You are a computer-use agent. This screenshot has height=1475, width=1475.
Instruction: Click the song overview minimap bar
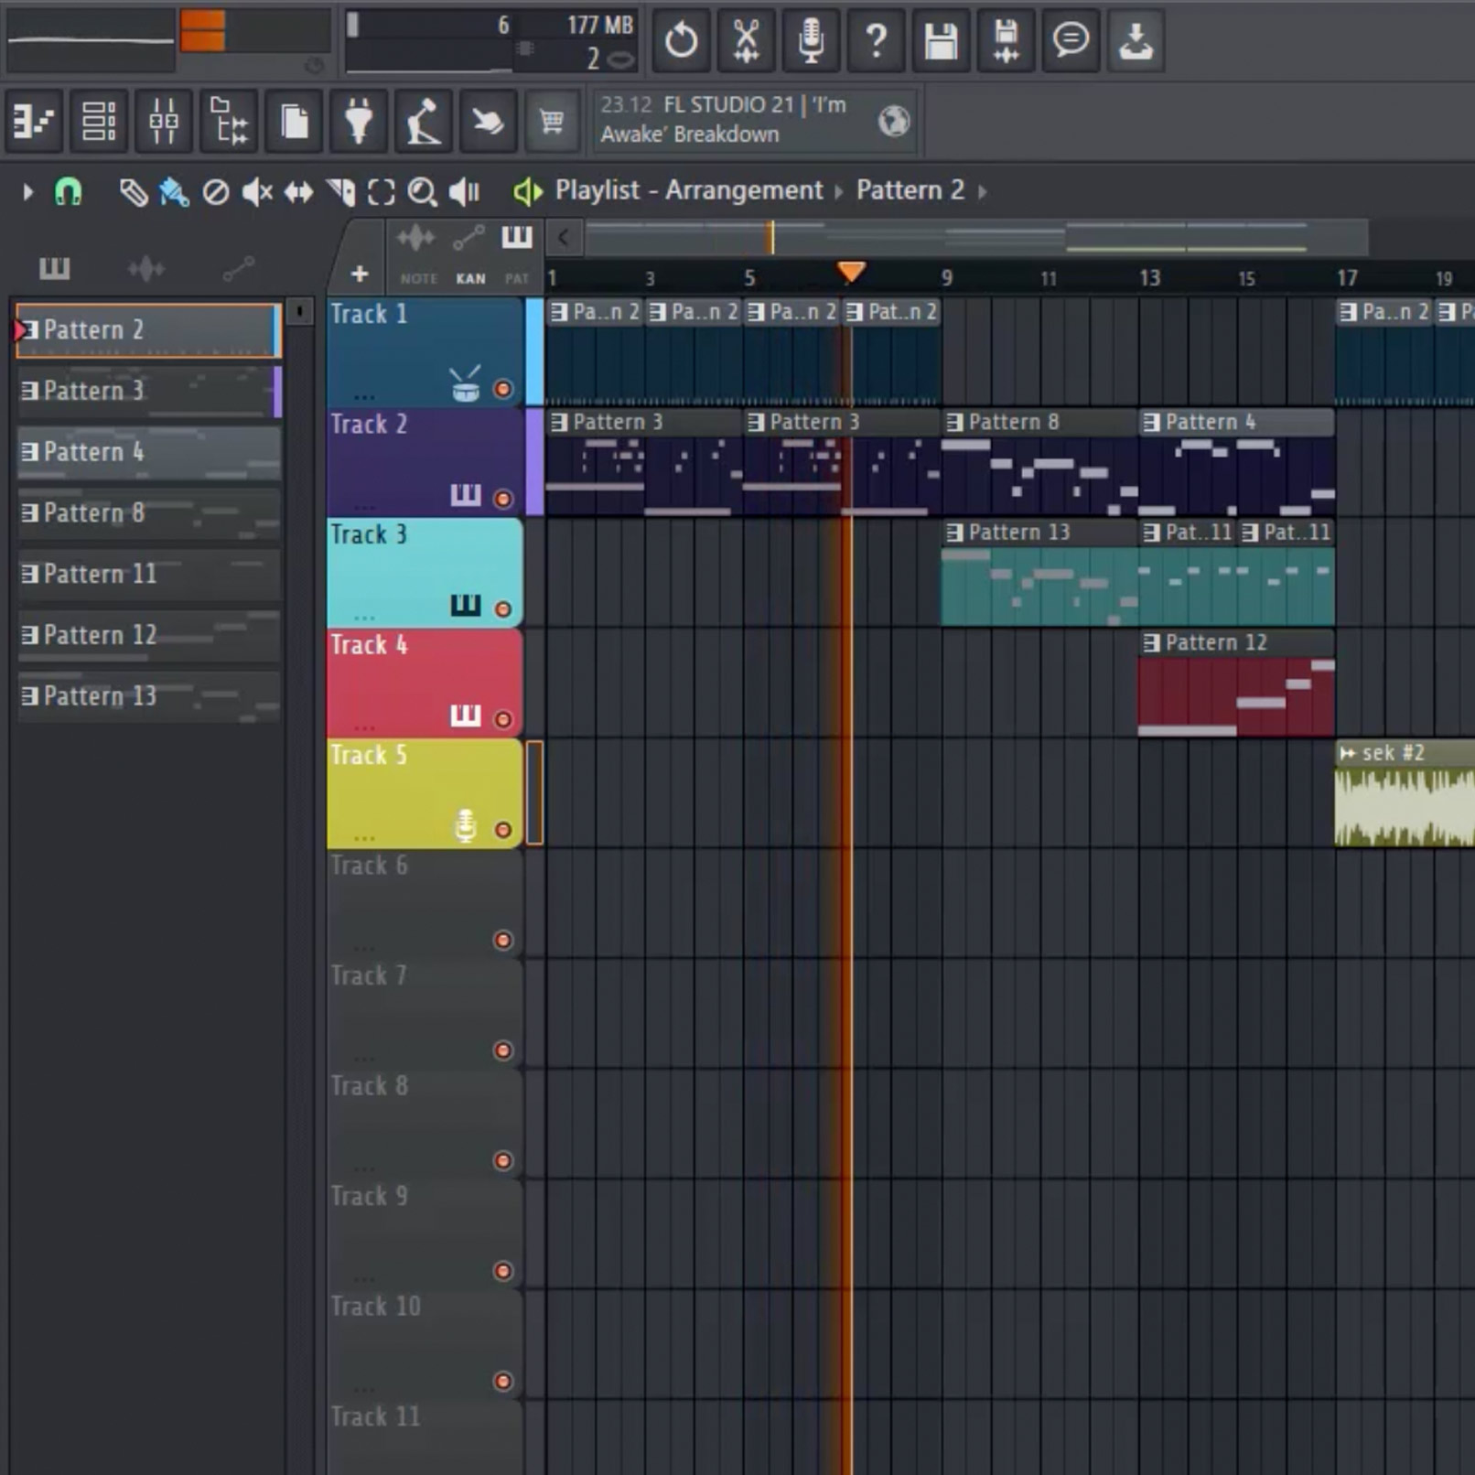pyautogui.click(x=977, y=238)
